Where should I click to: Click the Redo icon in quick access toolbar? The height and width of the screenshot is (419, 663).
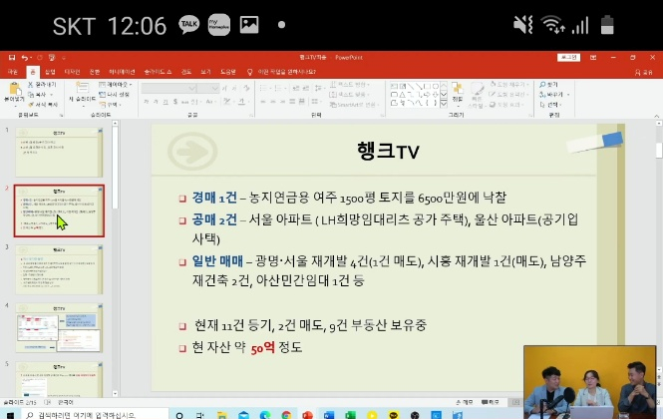click(39, 58)
